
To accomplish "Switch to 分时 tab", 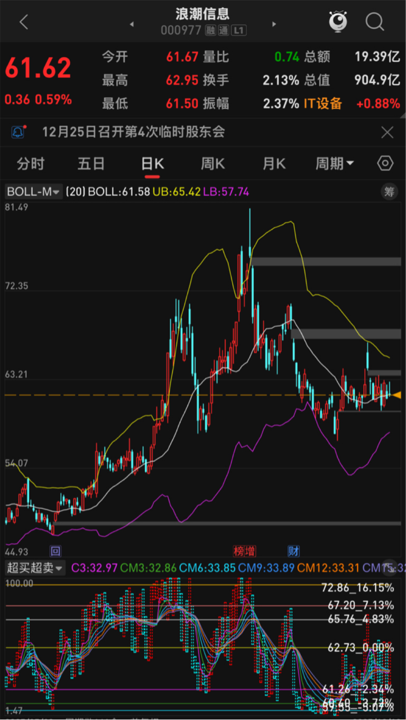I will tap(31, 164).
